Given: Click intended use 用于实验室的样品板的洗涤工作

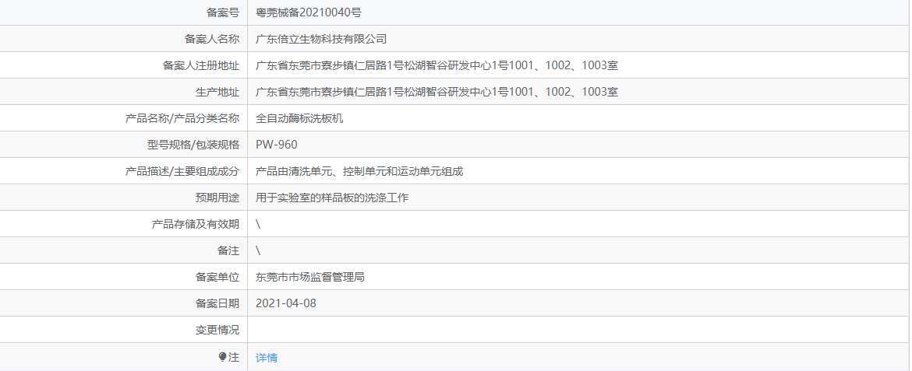Looking at the screenshot, I should click(x=332, y=198).
